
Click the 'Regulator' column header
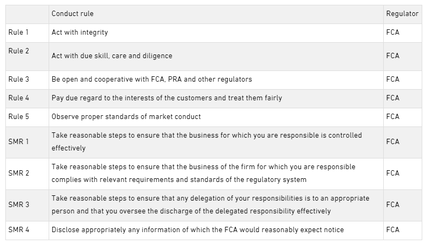pyautogui.click(x=402, y=14)
